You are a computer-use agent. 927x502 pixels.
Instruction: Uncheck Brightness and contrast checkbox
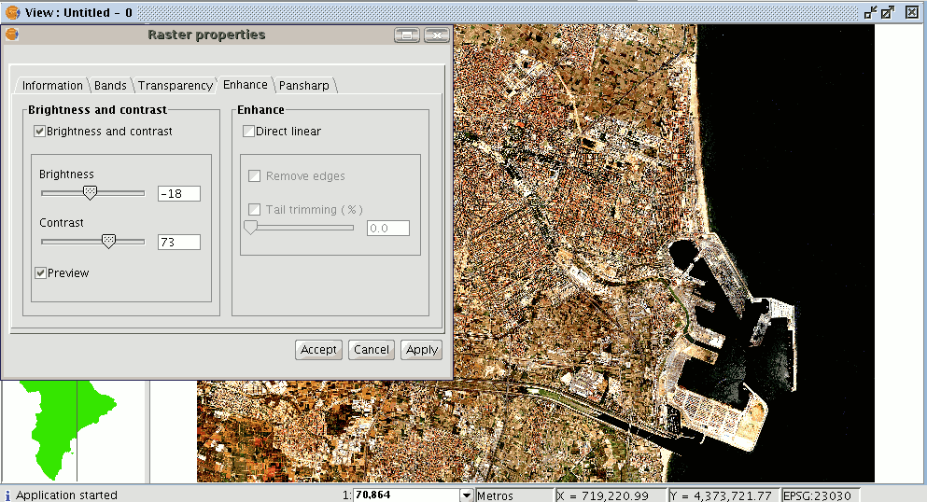(40, 132)
